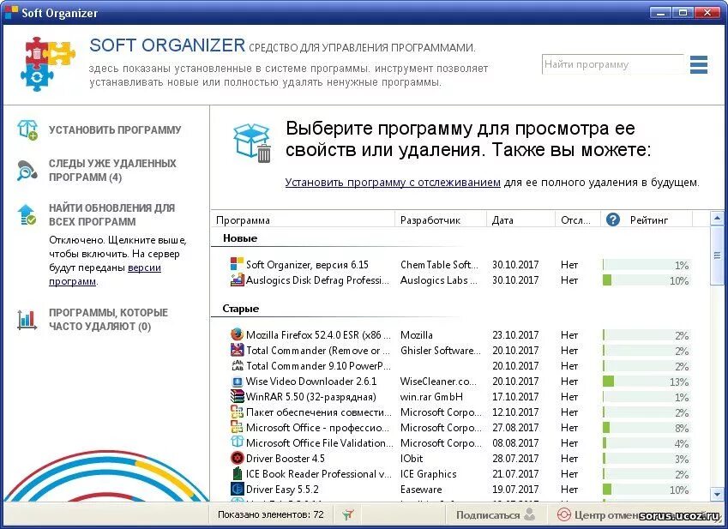Open Следы уже удаленных программ (4)
The width and height of the screenshot is (728, 529).
[112, 171]
